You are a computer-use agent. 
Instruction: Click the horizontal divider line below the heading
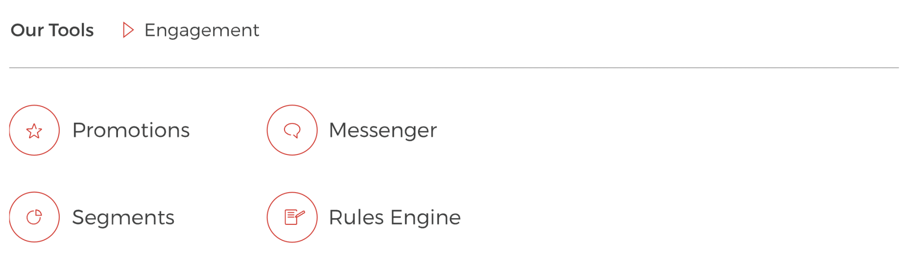click(x=454, y=68)
